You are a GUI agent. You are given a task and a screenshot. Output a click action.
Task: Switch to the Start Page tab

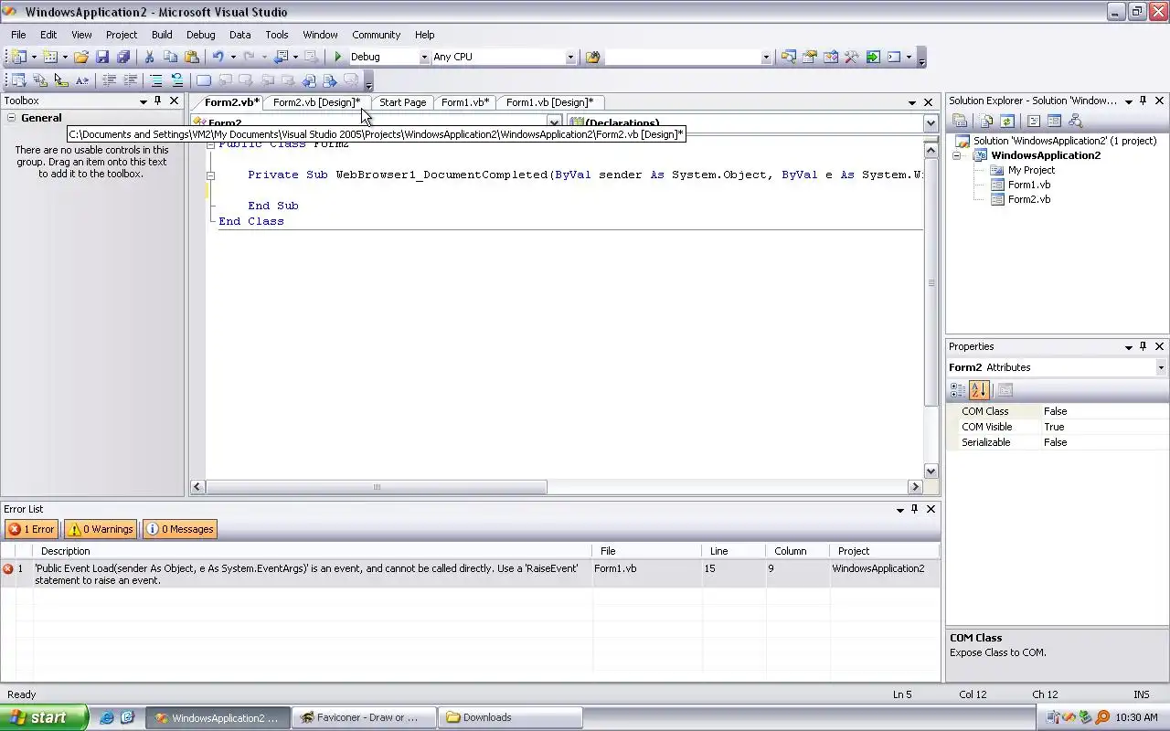coord(402,102)
